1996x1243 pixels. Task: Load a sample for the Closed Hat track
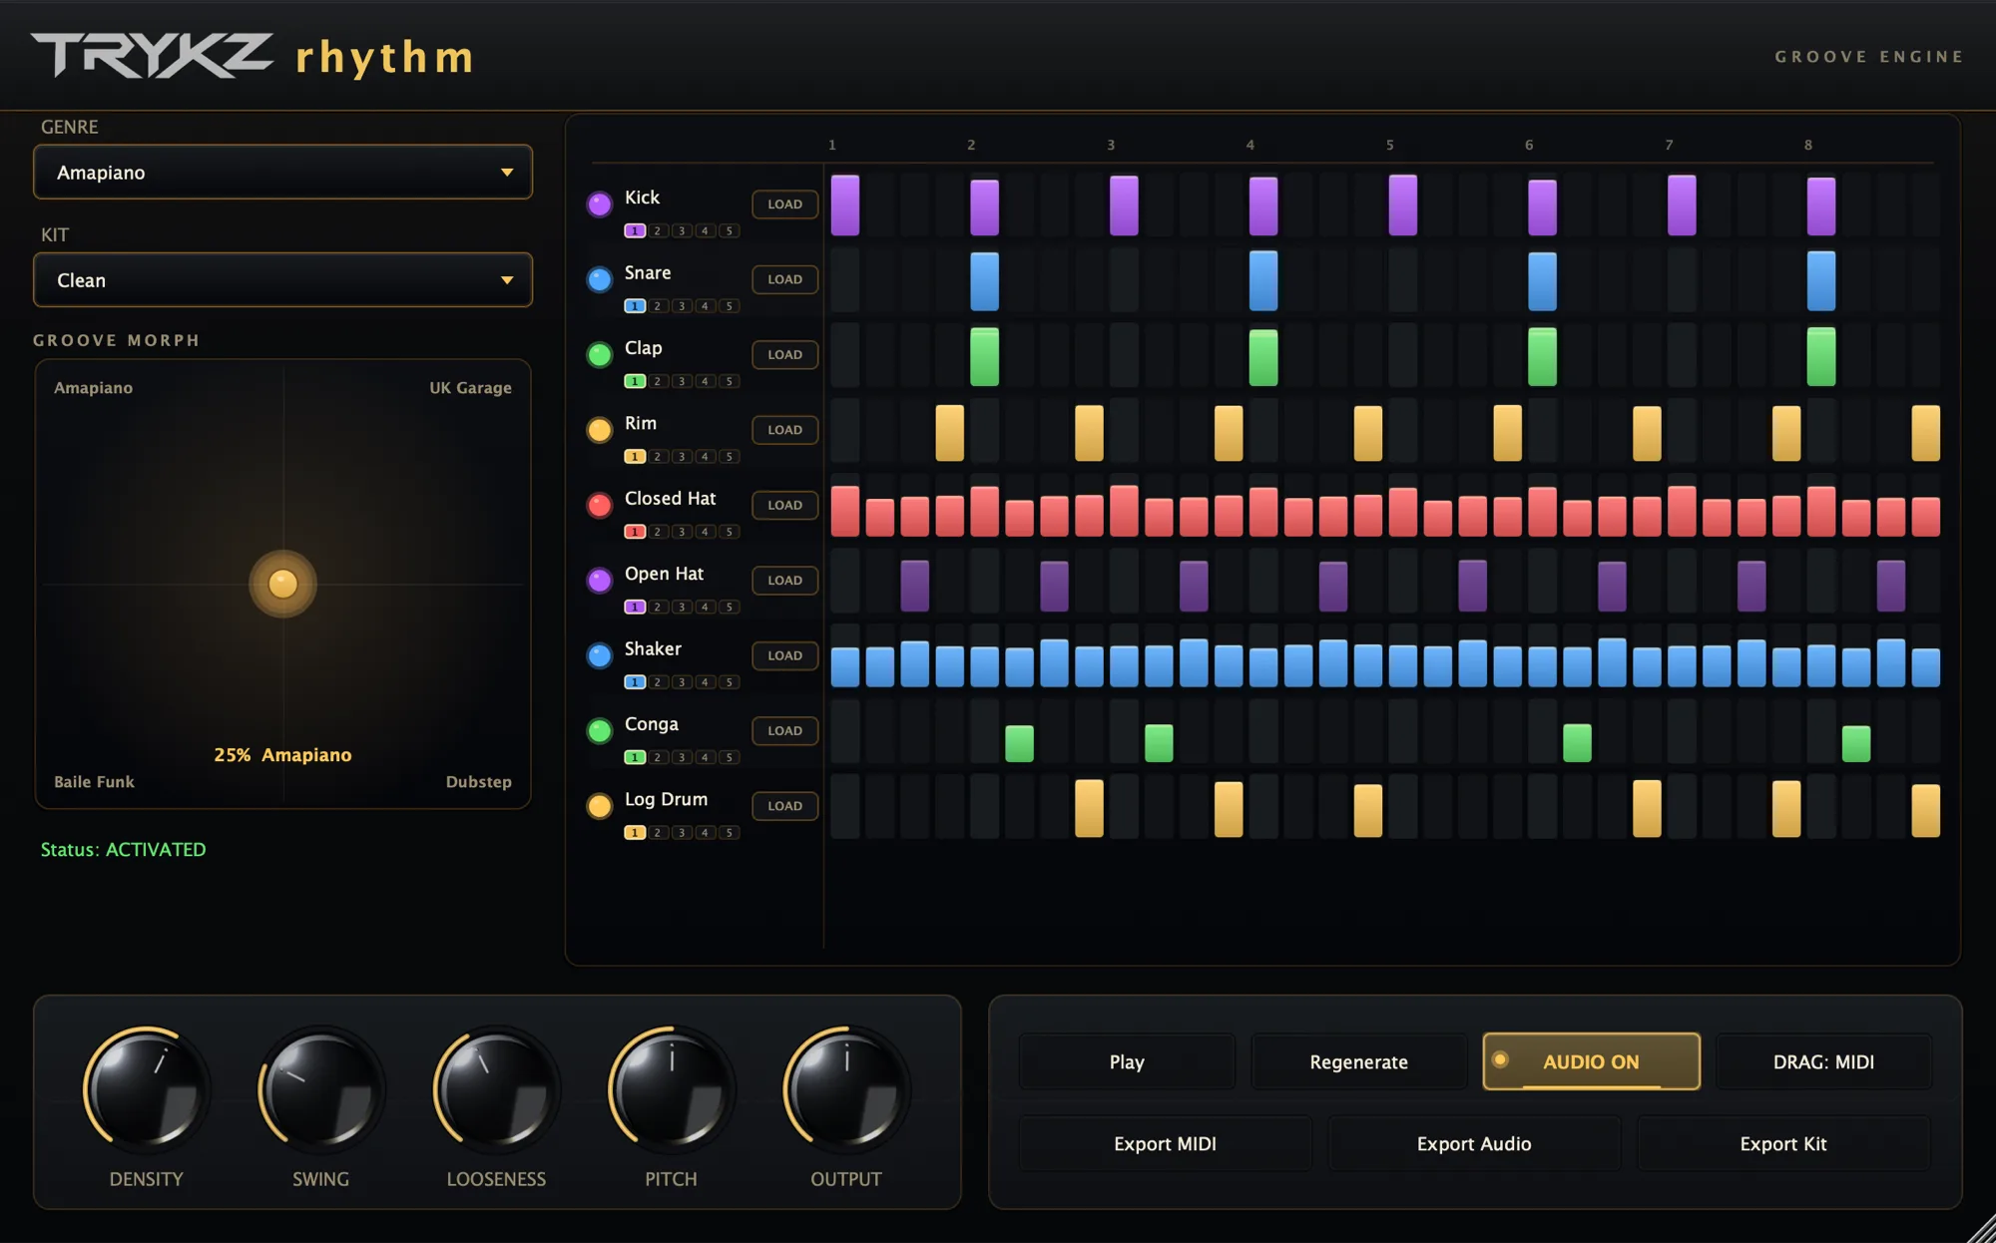coord(784,505)
